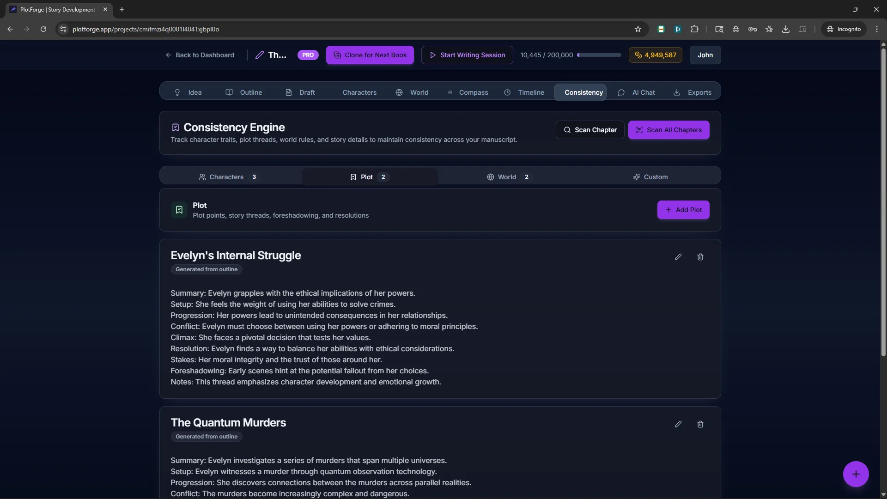Open the John user menu

705,55
